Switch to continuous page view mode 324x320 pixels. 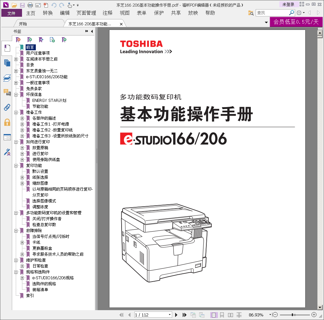[222, 315]
